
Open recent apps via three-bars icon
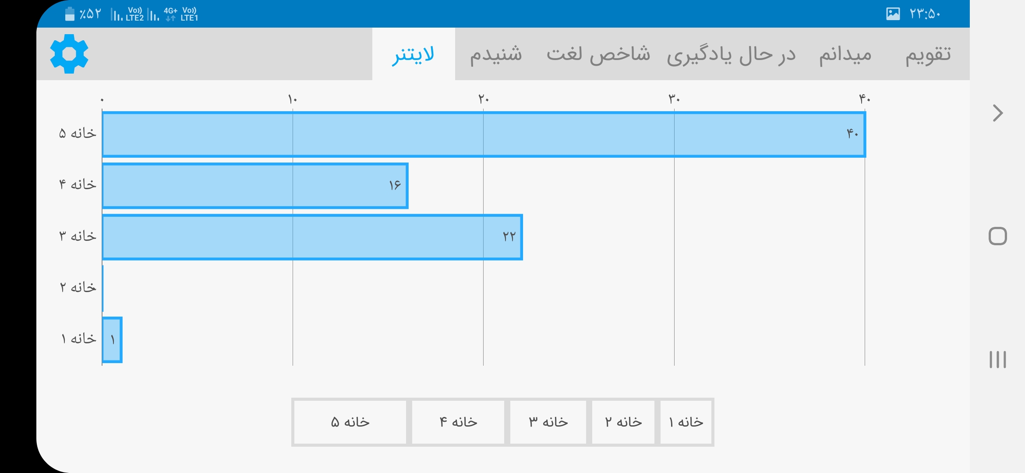point(997,359)
